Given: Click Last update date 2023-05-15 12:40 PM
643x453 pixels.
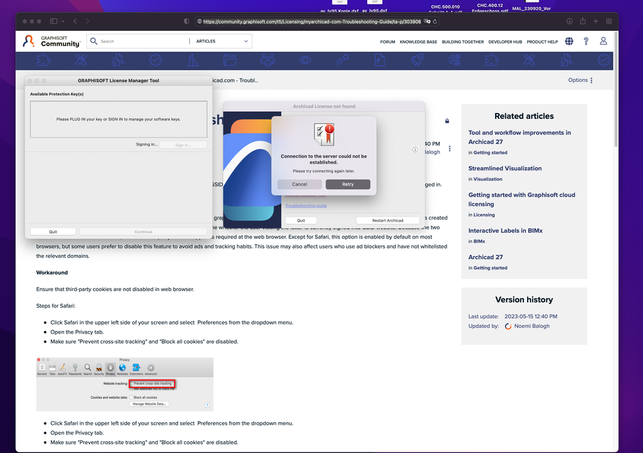Looking at the screenshot, I should click(530, 316).
